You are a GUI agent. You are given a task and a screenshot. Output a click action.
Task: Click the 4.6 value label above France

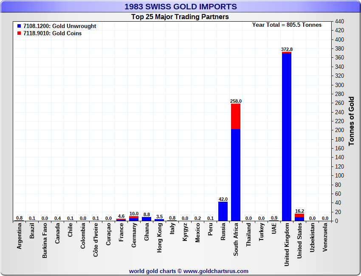[121, 216]
